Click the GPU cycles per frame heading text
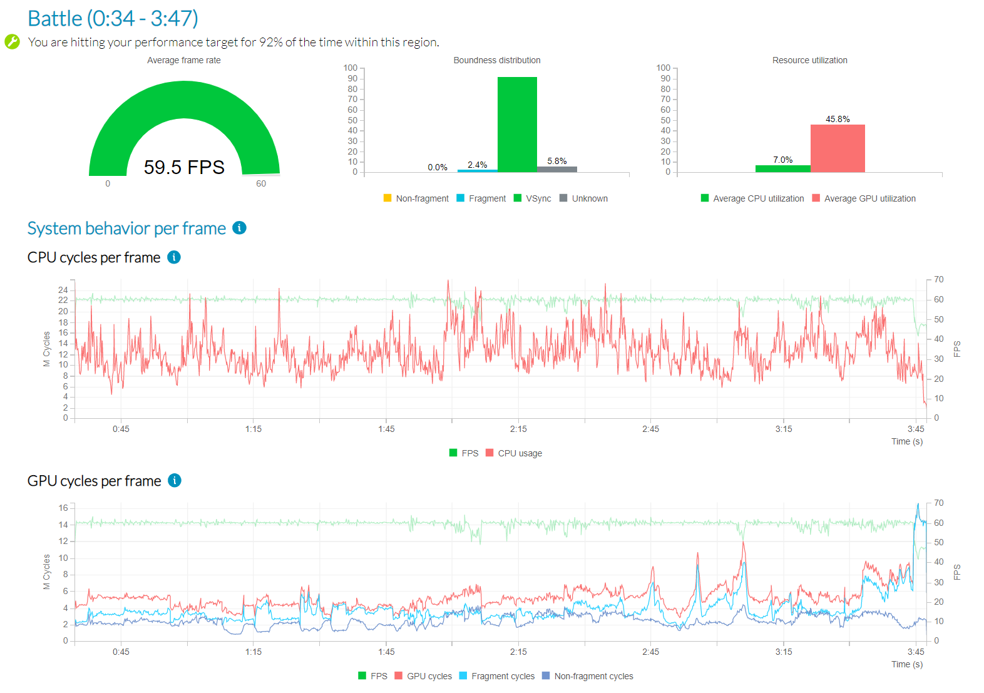The height and width of the screenshot is (693, 984). [x=95, y=481]
